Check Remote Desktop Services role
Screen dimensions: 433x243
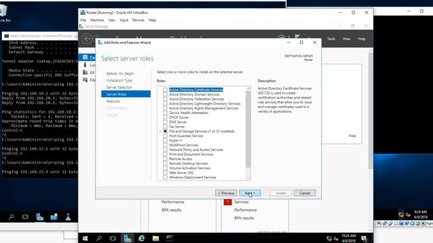click(165, 163)
